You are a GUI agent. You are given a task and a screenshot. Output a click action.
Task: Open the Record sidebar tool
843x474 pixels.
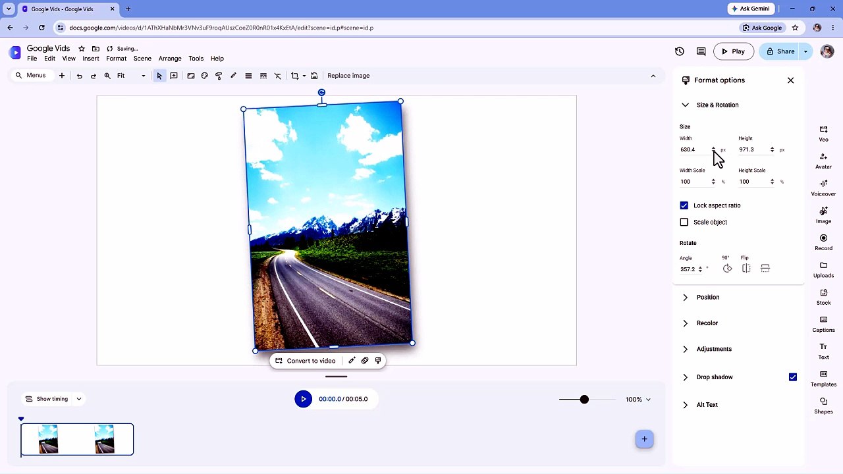823,242
